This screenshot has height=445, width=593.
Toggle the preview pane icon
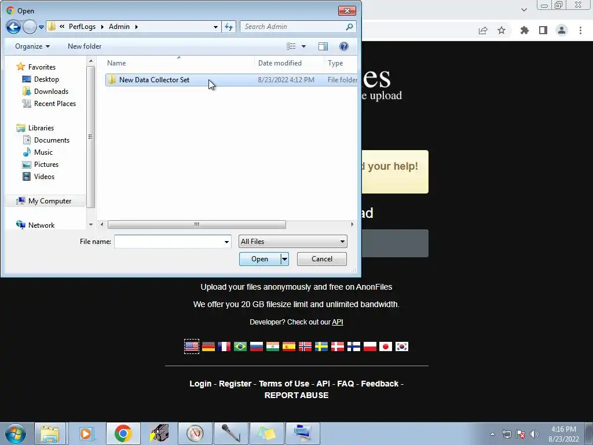pos(323,46)
